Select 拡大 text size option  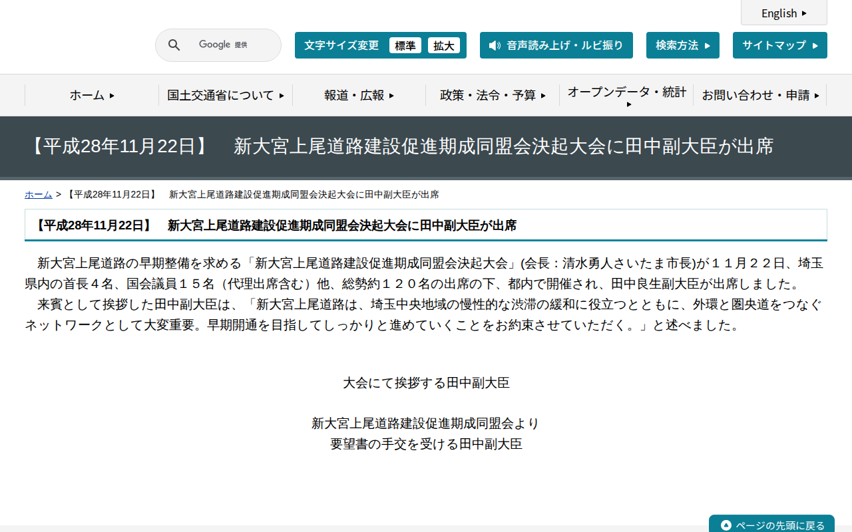coord(445,45)
